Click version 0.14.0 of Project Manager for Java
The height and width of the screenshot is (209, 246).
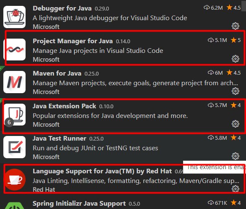(123, 41)
